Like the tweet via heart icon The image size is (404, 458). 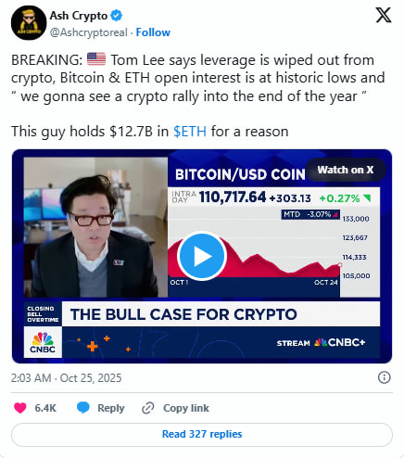click(x=20, y=408)
